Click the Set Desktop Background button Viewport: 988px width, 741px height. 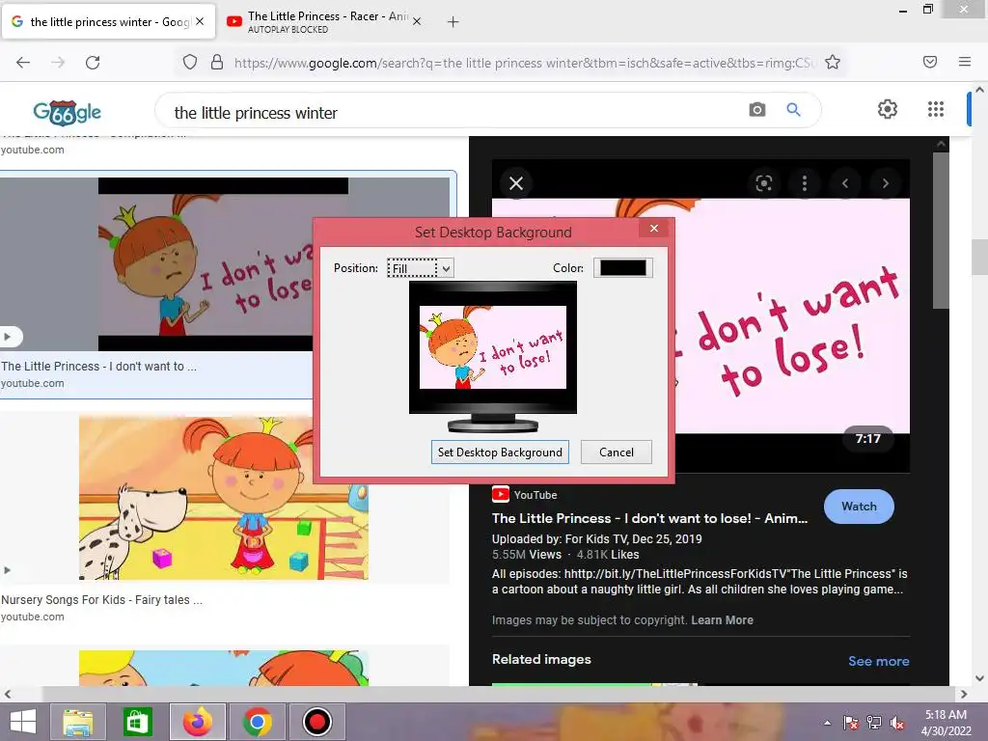click(x=500, y=452)
